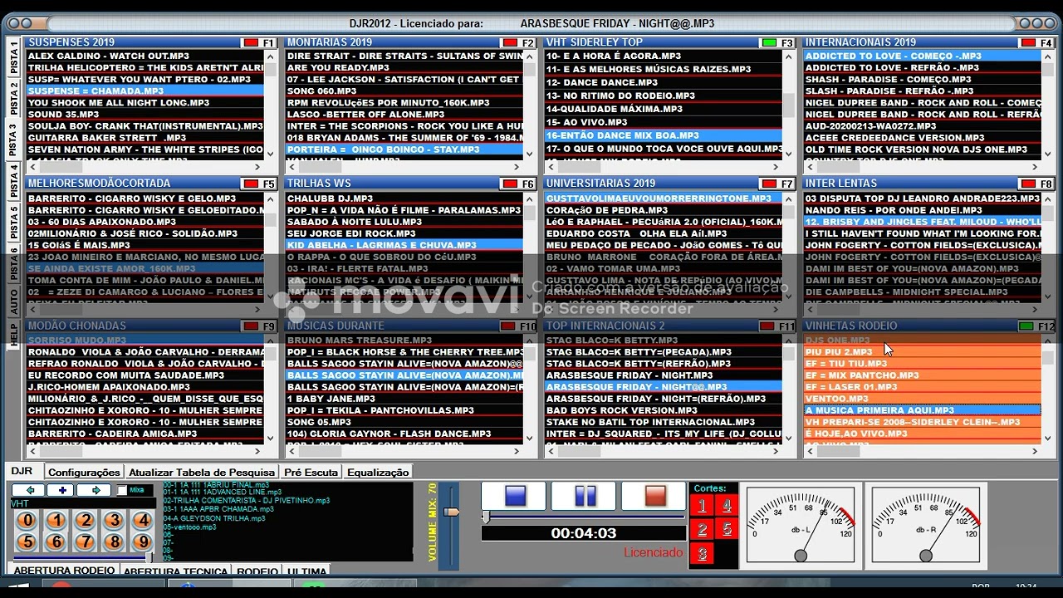Toggle green F12 indicator on VINHETAS RODEIO
This screenshot has height=598, width=1063.
1026,326
